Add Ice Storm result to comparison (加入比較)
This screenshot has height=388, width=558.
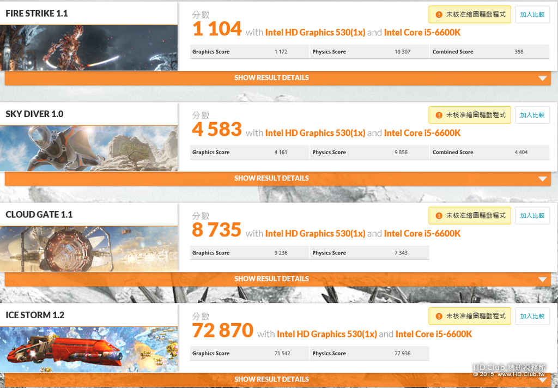pos(532,316)
